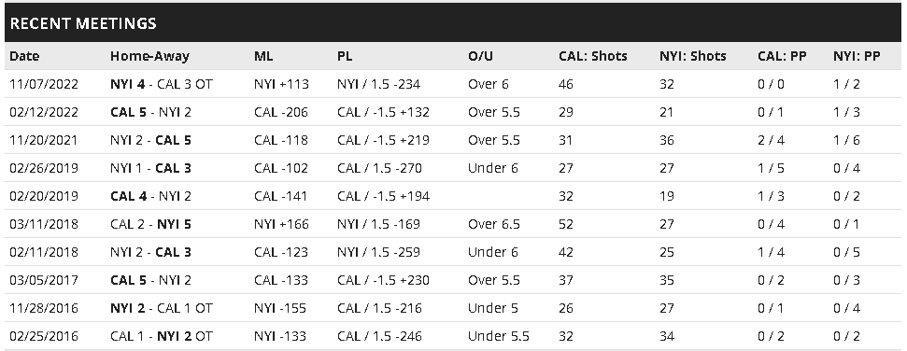Click the Over 6.5 total cell
Screen dimensions: 907x351
[x=494, y=224]
